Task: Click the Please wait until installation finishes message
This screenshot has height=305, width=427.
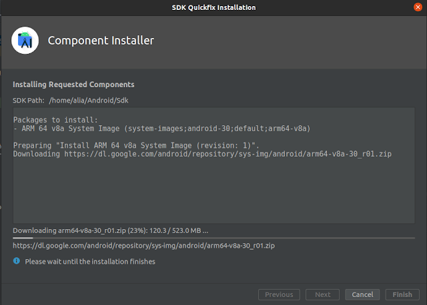Action: (x=90, y=262)
